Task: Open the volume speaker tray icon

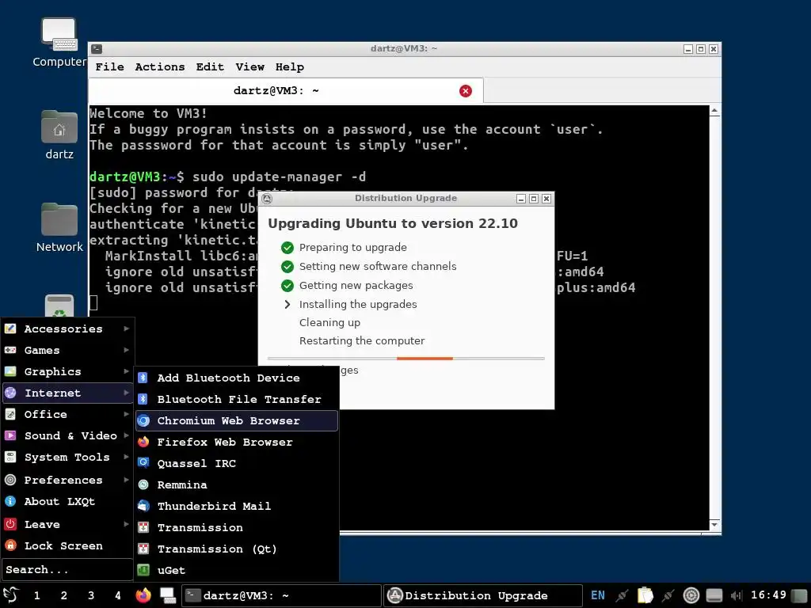Action: pos(737,595)
